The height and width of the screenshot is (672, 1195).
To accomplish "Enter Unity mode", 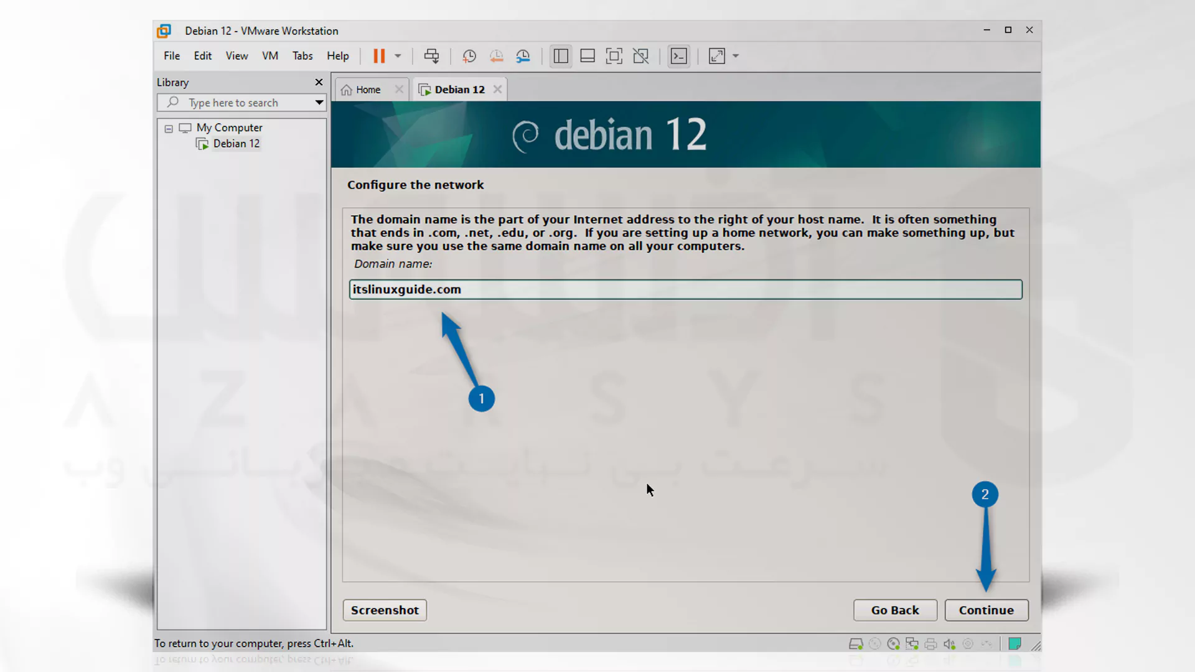I will (641, 56).
